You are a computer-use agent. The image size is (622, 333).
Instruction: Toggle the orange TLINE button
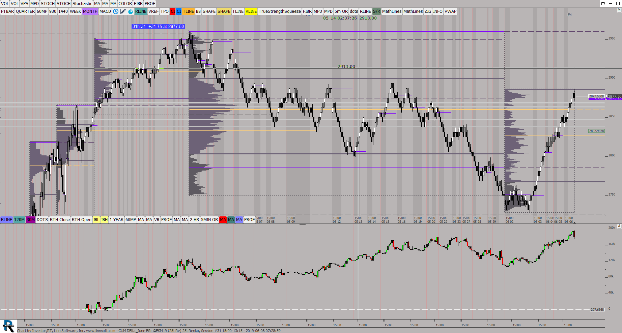(189, 11)
